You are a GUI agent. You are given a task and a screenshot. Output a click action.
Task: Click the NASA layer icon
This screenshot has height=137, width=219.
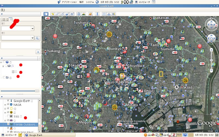pyautogui.click(x=11, y=104)
